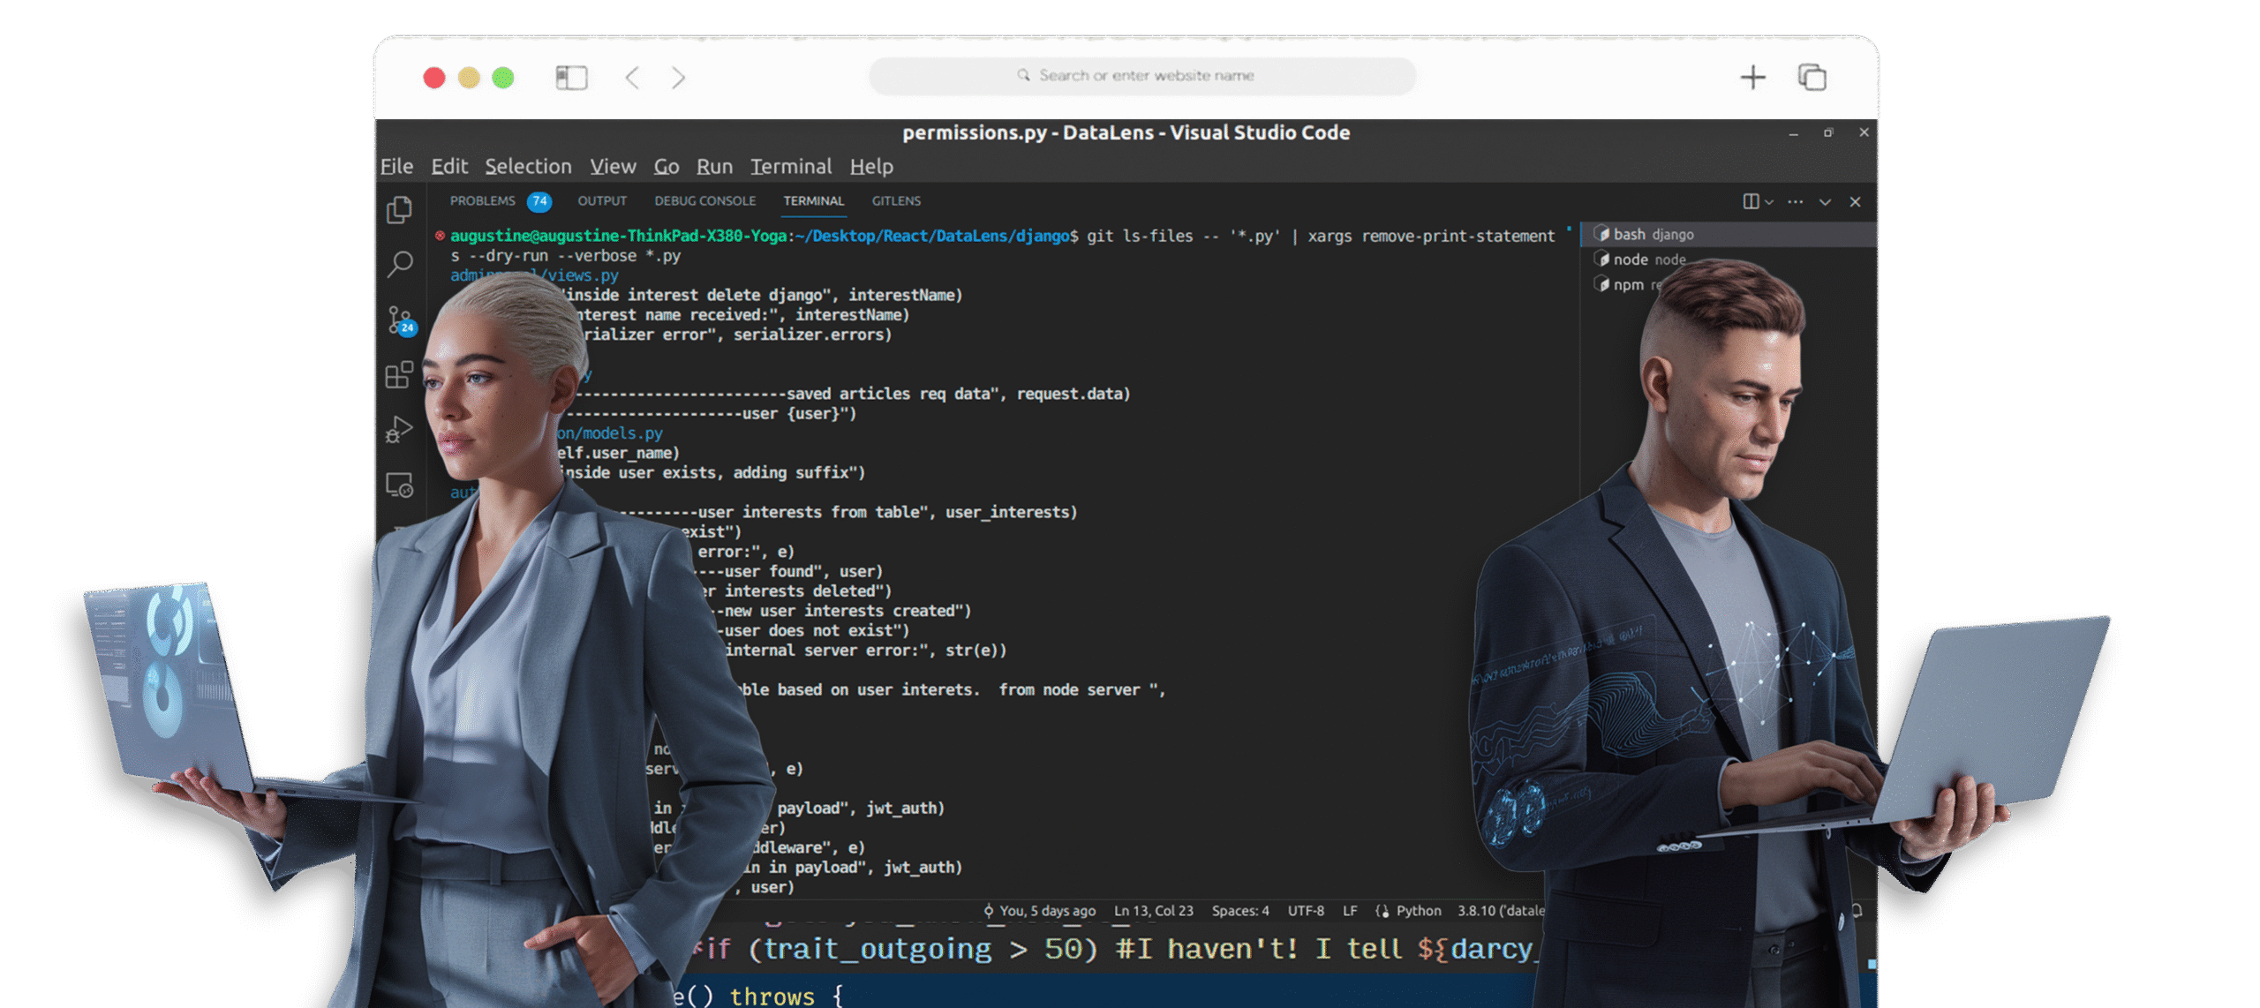Viewport: 2260px width, 1008px height.
Task: Click the Ln 13, Col 23 indicator
Action: [x=1153, y=910]
